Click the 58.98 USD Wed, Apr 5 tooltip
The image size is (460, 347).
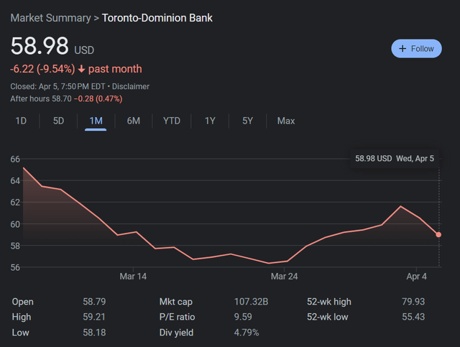[395, 159]
